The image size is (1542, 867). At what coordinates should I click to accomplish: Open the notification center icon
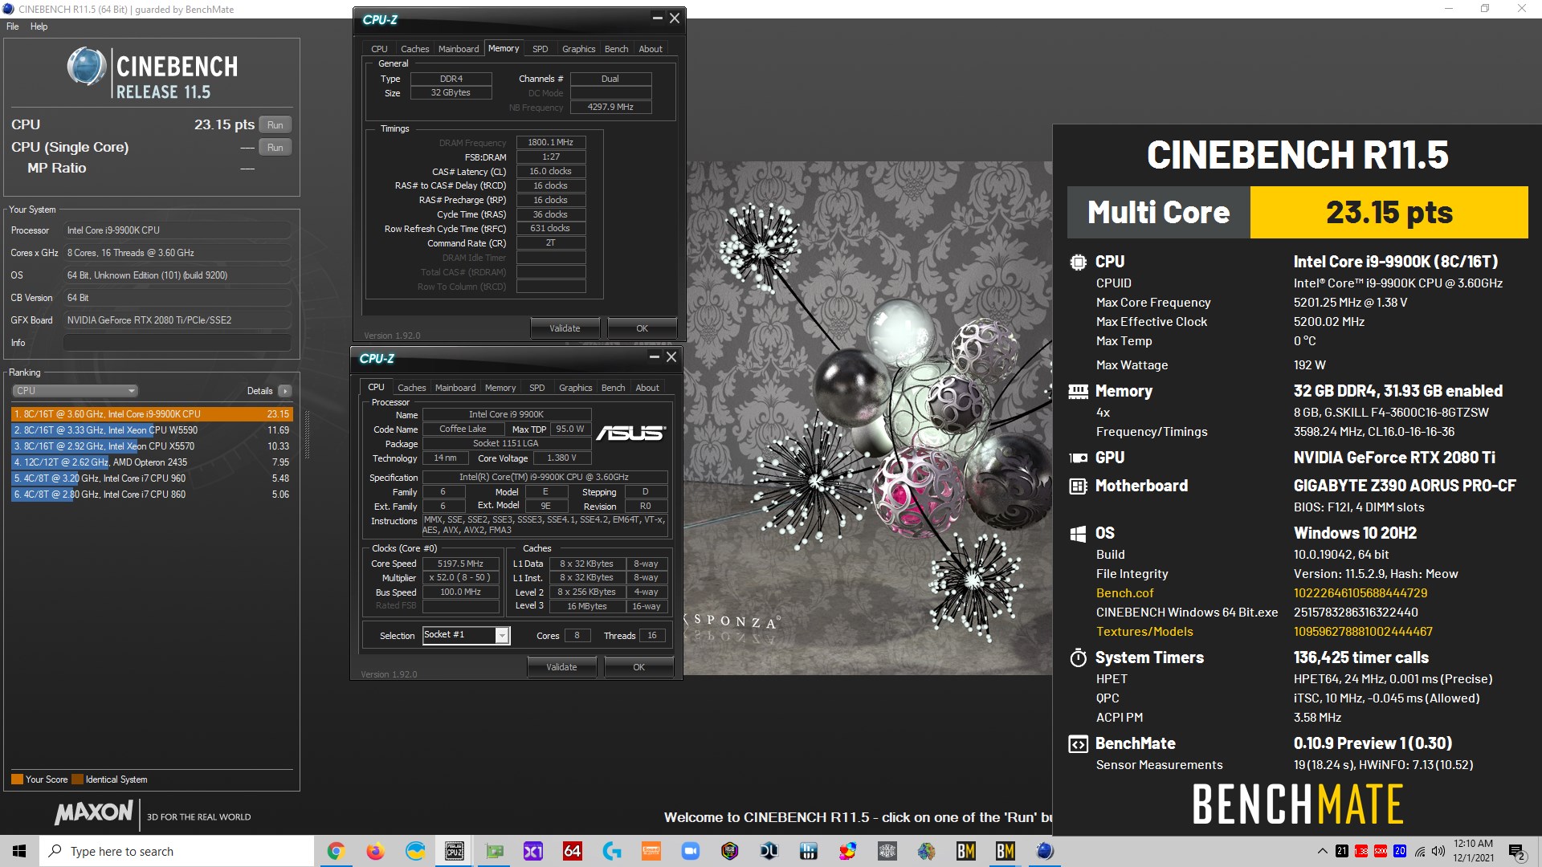click(x=1516, y=852)
